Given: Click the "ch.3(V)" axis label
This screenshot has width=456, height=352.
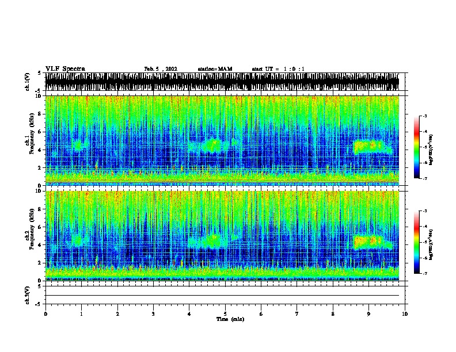Looking at the screenshot, I should 28,295.
